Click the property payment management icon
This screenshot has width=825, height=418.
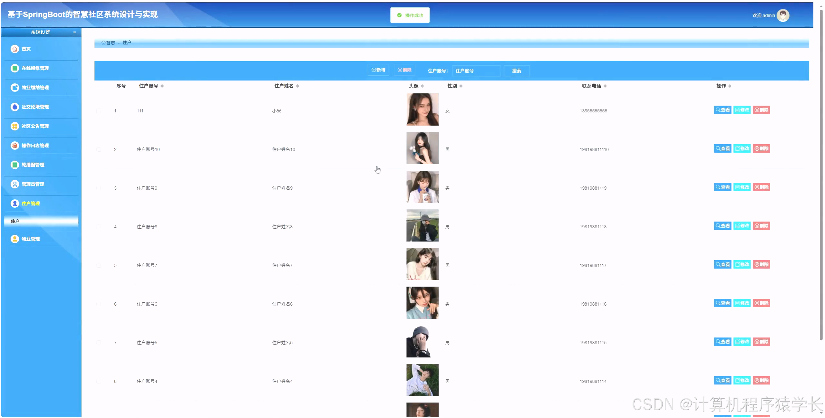[15, 88]
